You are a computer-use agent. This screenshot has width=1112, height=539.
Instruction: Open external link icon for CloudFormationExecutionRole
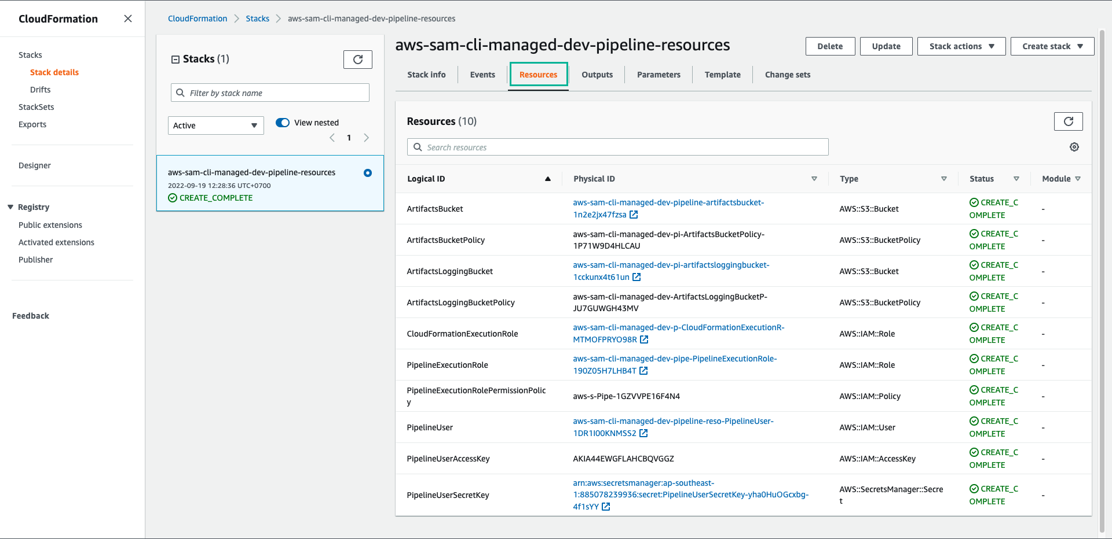pyautogui.click(x=644, y=339)
